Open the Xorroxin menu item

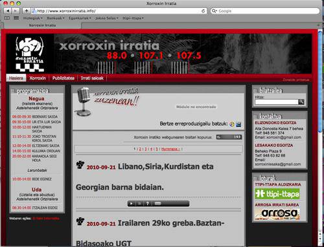(38, 78)
